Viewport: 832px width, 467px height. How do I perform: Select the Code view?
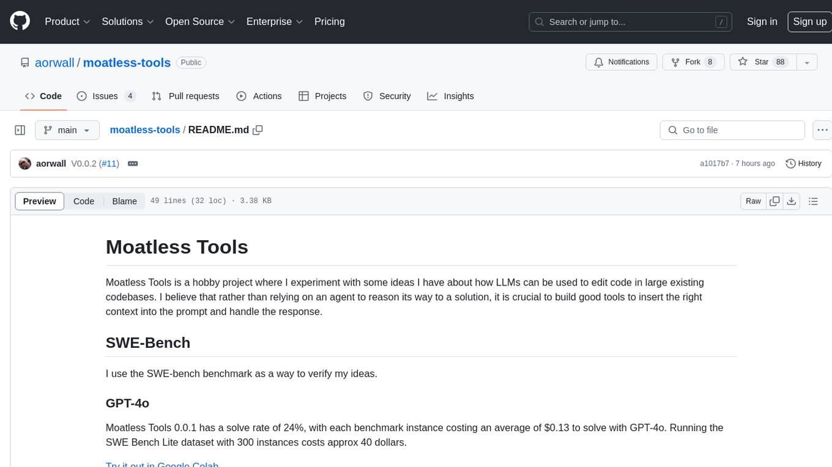pyautogui.click(x=84, y=201)
